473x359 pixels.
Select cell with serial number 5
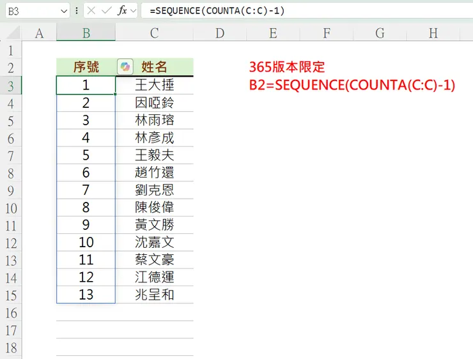pyautogui.click(x=86, y=155)
